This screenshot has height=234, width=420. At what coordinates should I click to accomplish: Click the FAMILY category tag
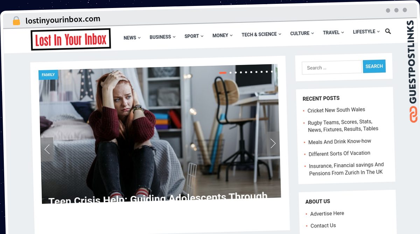coord(48,75)
